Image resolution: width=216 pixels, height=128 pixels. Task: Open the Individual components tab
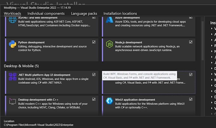coord(46,13)
